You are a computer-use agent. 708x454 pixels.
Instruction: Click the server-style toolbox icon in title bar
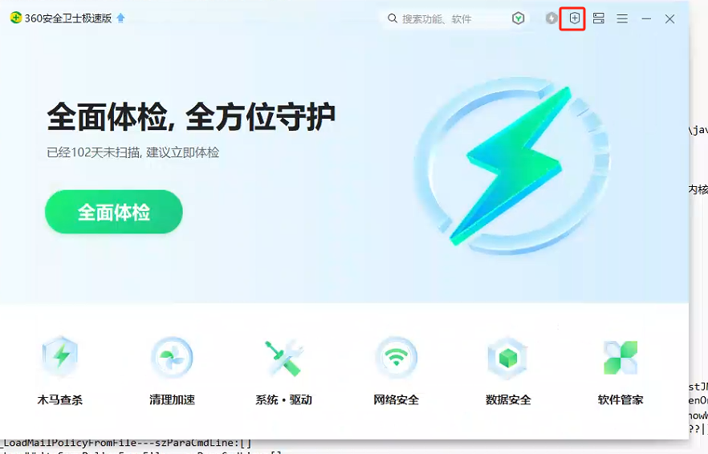point(599,18)
